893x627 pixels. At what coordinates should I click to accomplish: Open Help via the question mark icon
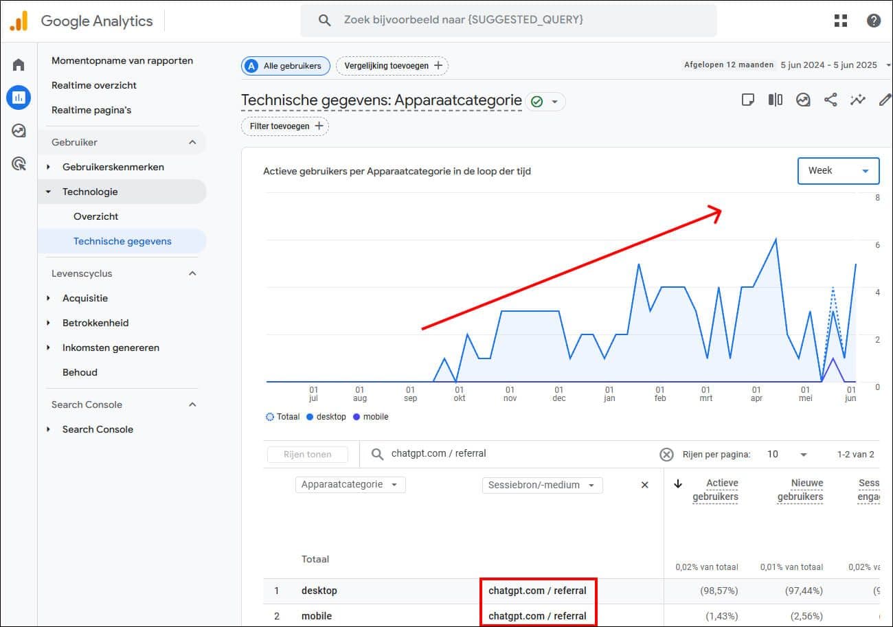tap(873, 20)
